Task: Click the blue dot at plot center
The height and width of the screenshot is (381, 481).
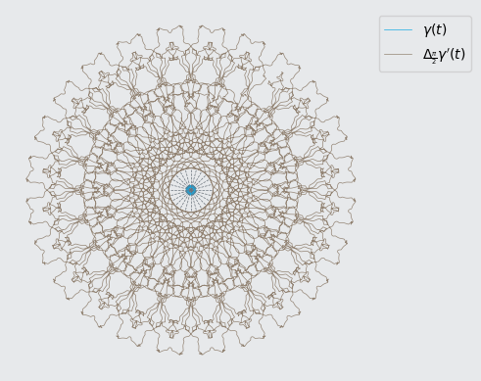Action: (191, 190)
